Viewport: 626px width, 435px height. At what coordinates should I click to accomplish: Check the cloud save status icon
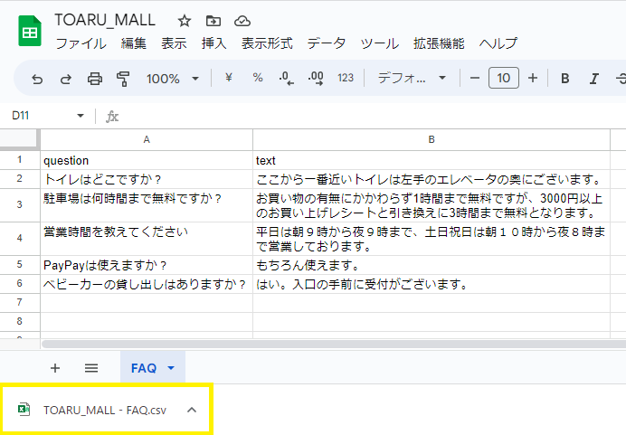pos(242,21)
